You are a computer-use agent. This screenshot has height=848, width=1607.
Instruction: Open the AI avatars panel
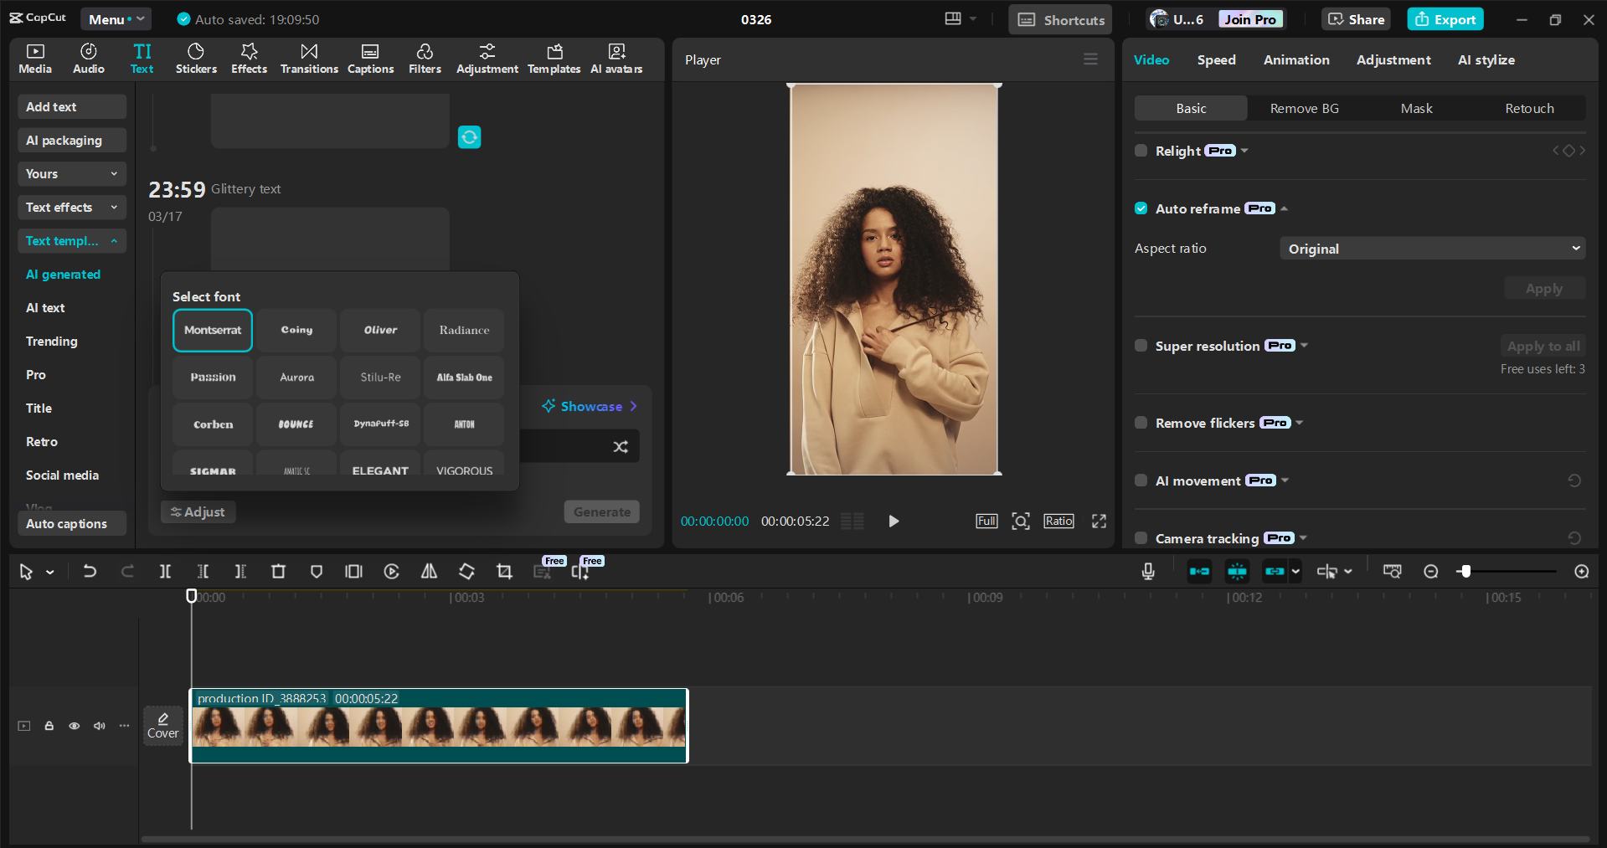[616, 59]
